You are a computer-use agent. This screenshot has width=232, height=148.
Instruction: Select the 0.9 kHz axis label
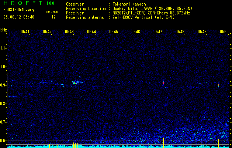coord(3,85)
